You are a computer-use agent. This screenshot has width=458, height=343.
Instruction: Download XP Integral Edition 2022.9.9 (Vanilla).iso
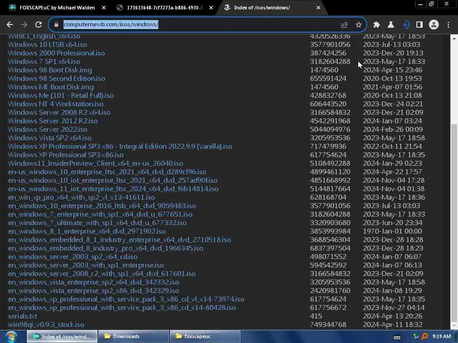pyautogui.click(x=120, y=146)
